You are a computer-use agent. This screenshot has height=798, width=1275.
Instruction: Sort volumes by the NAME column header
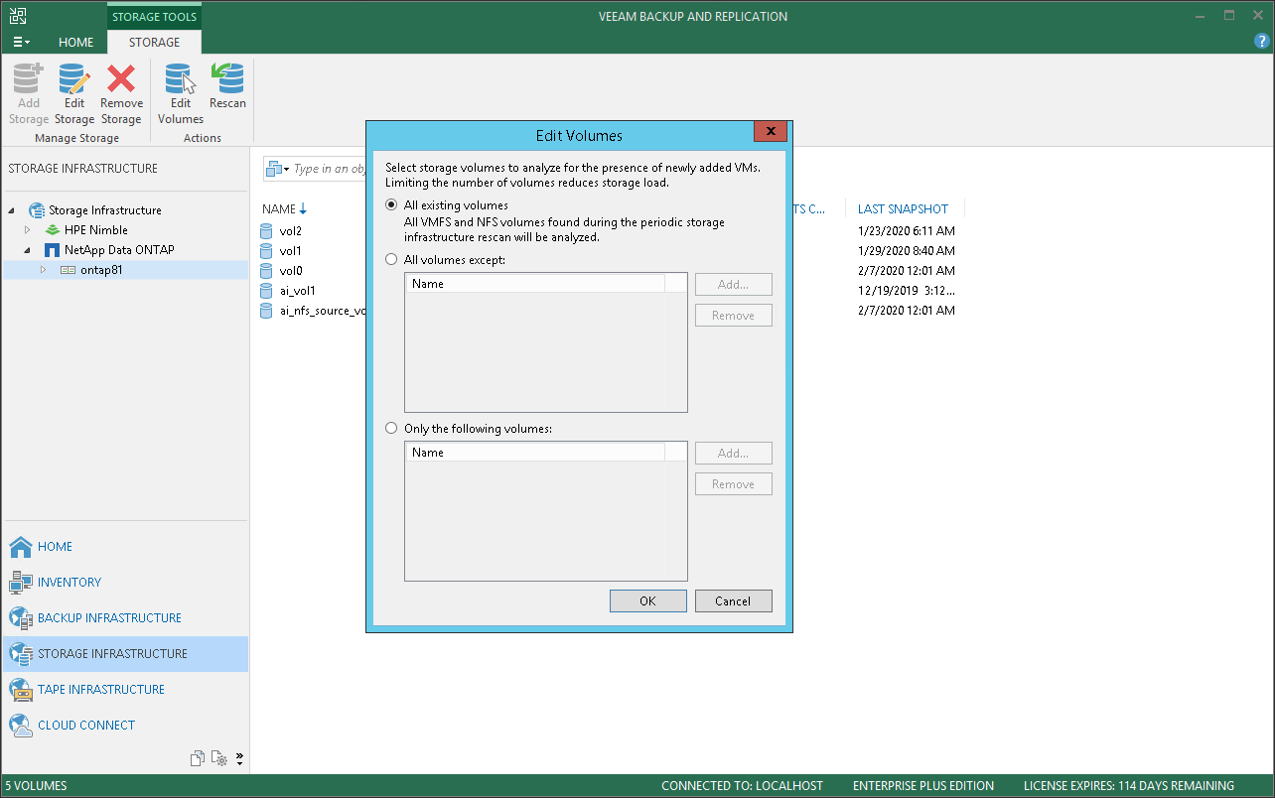(284, 209)
